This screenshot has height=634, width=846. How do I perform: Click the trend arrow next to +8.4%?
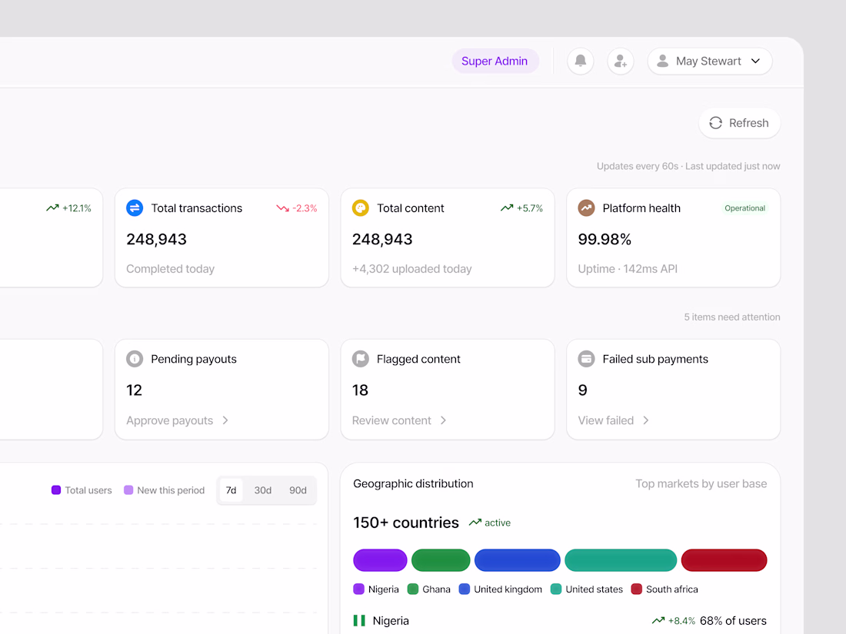click(x=658, y=620)
